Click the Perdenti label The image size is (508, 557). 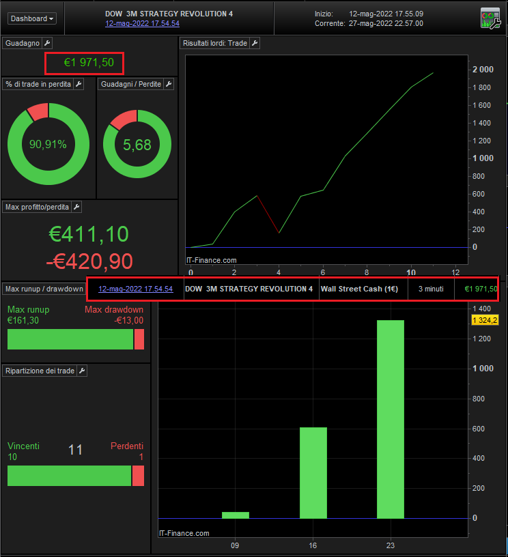point(127,446)
